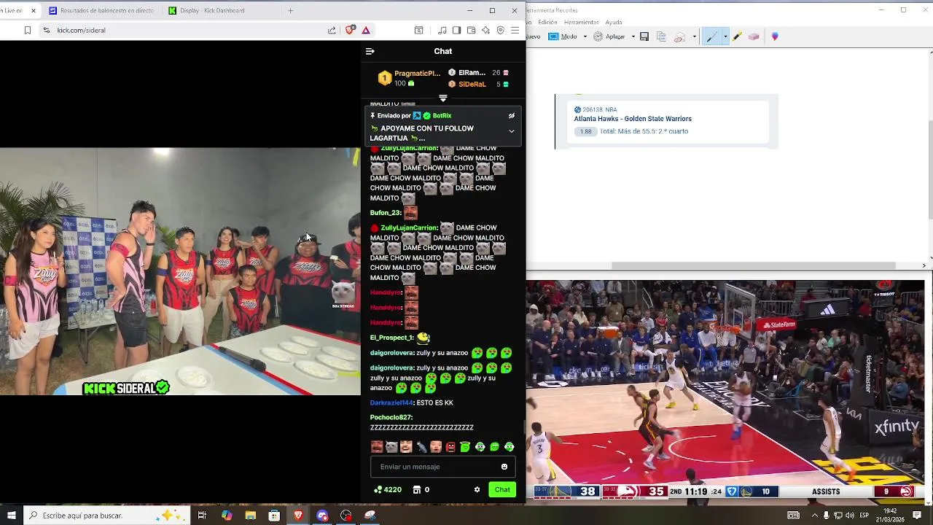Open chat settings gear icon
933x525 pixels.
pyautogui.click(x=477, y=489)
